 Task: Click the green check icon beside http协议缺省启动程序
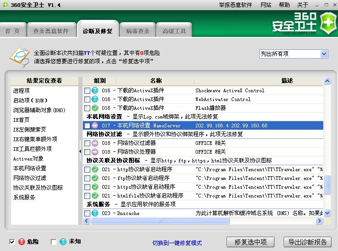coord(95,169)
